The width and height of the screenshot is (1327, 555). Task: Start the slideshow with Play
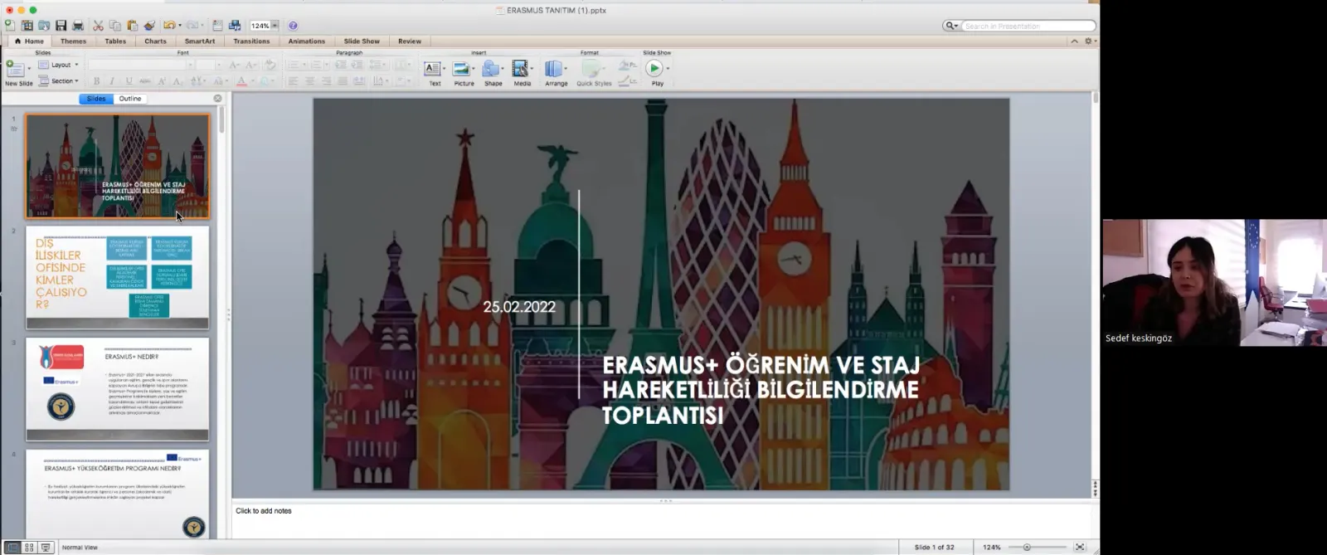click(x=655, y=72)
